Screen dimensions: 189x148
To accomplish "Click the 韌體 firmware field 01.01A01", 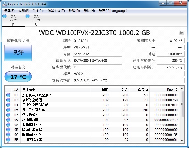I will 97,41.
